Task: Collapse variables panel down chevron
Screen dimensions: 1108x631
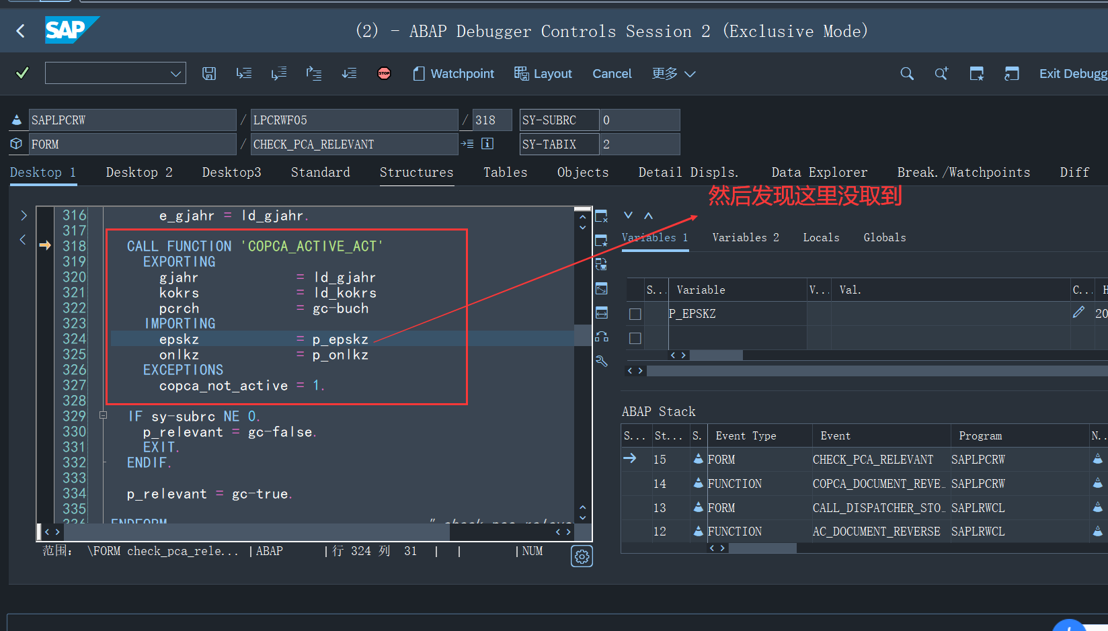Action: pyautogui.click(x=628, y=215)
